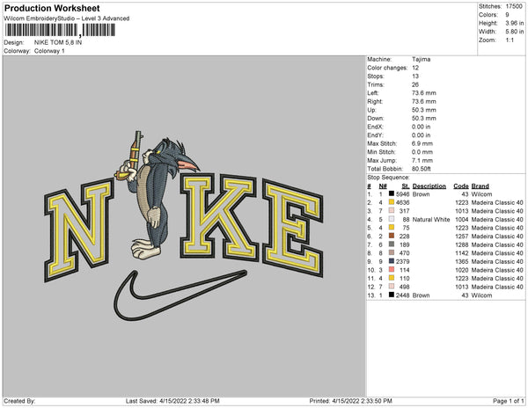Image resolution: width=528 pixels, height=408 pixels.
Task: Click the Min Stitch value '0.0 mm'
Action: point(422,152)
